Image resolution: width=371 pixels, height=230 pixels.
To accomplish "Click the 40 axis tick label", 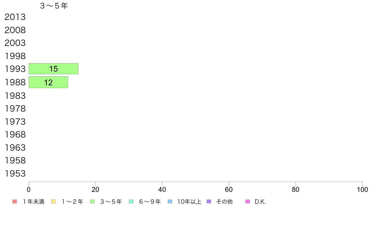I will 162,189.
